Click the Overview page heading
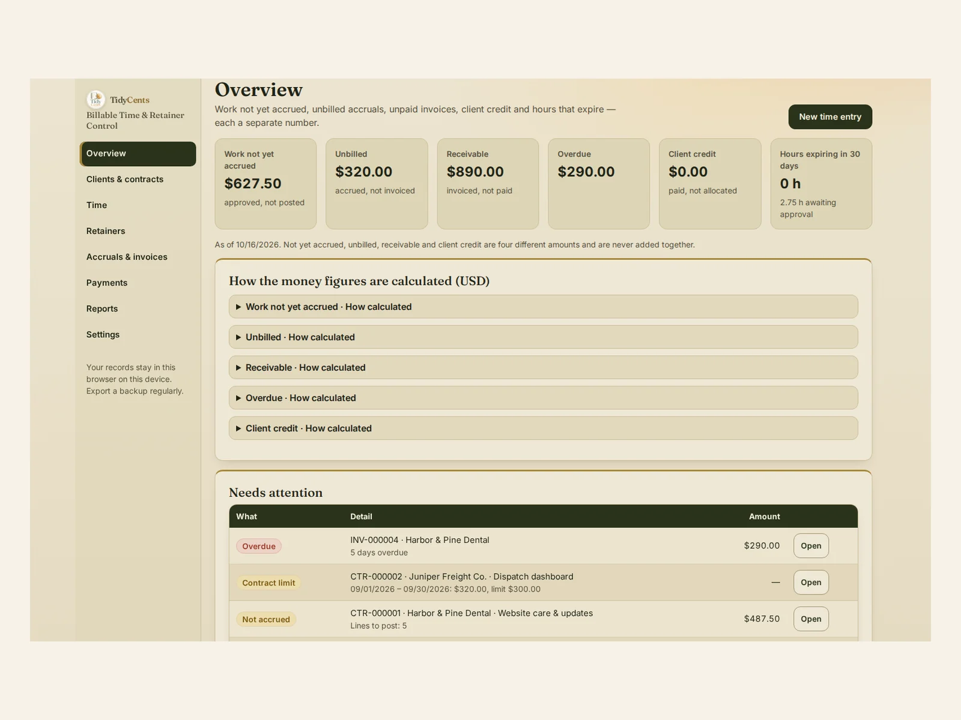The height and width of the screenshot is (720, 961). pos(259,89)
